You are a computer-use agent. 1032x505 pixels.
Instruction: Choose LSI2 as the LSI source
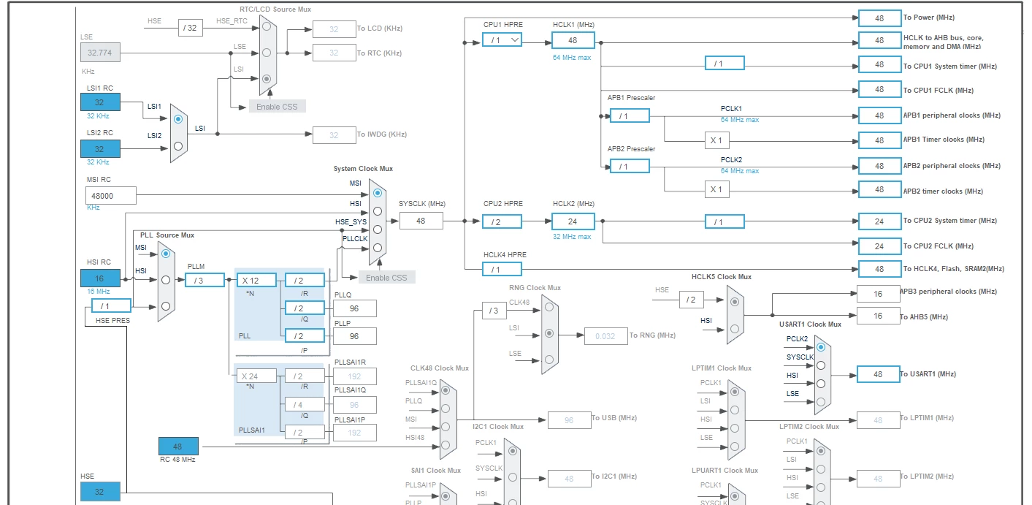pyautogui.click(x=178, y=146)
